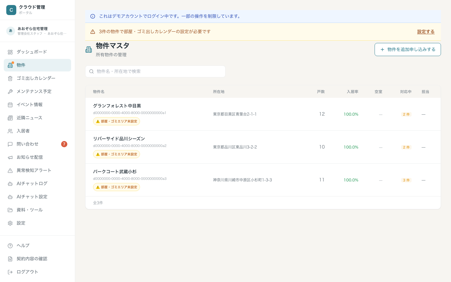Go to メンテナンス予定 page
Image resolution: width=451 pixels, height=282 pixels.
(37, 91)
